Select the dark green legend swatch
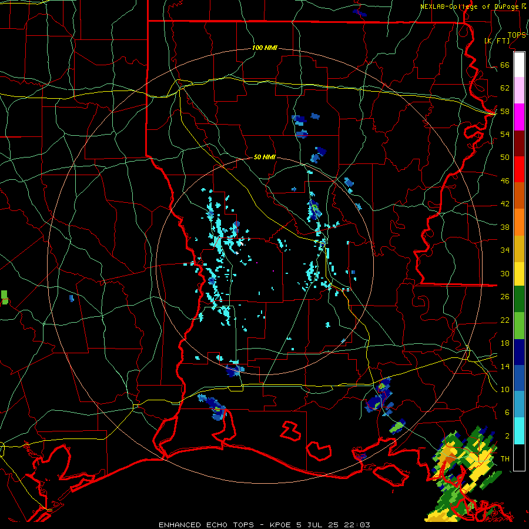This screenshot has width=529, height=529. click(x=519, y=299)
